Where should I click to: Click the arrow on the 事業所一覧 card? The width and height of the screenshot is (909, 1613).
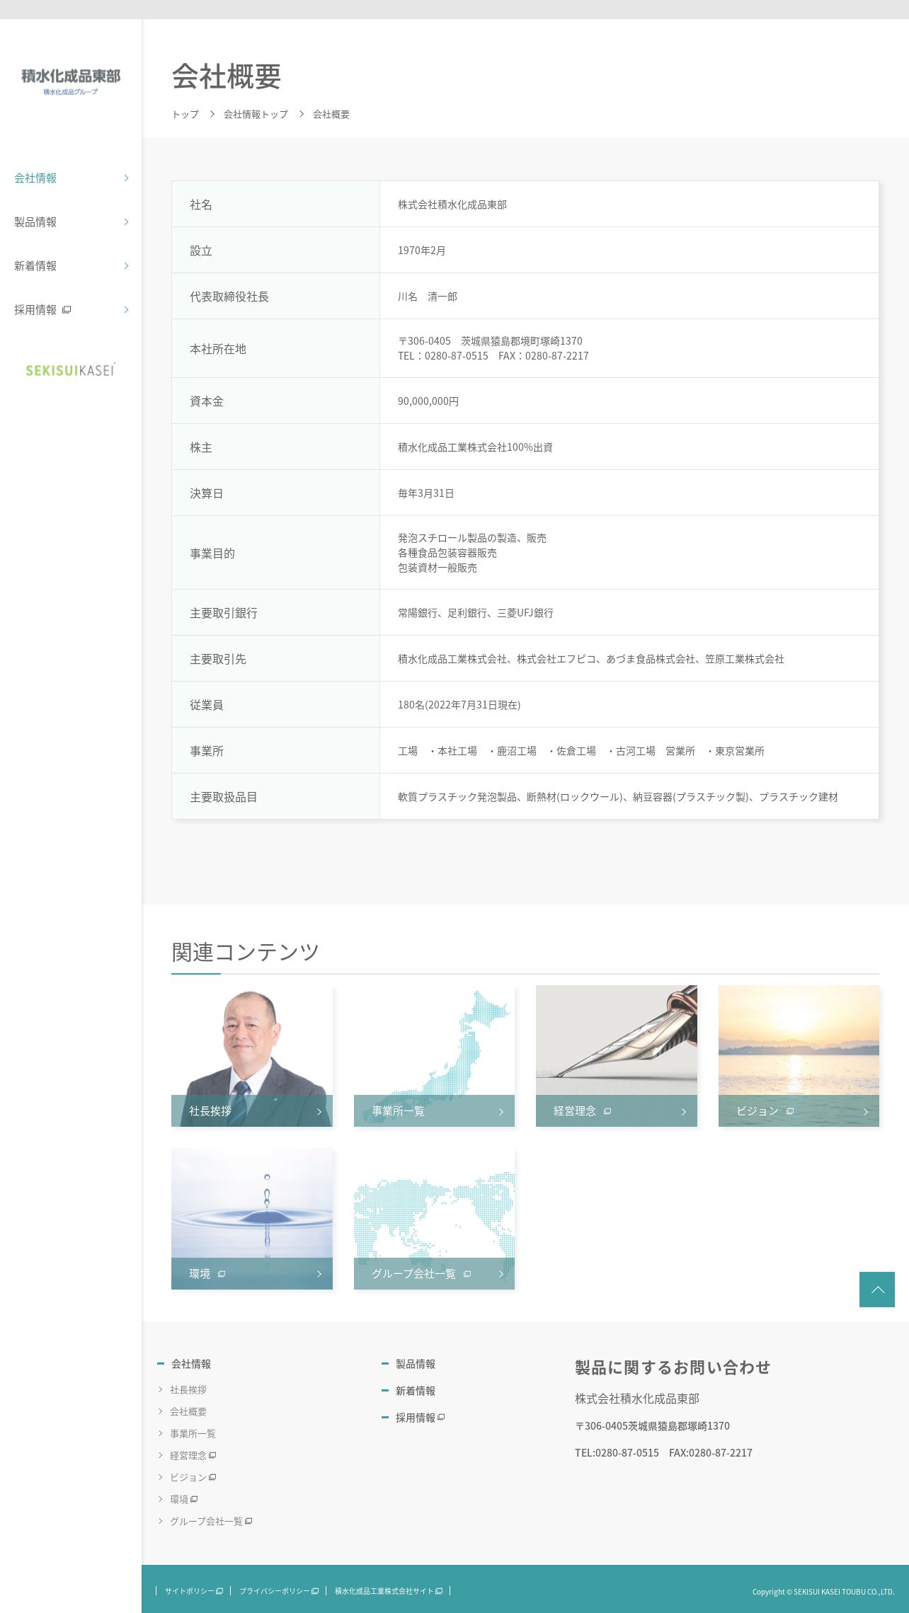pos(501,1112)
